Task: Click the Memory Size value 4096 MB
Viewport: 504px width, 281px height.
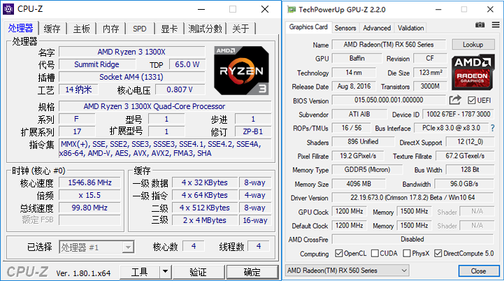Action: (359, 184)
